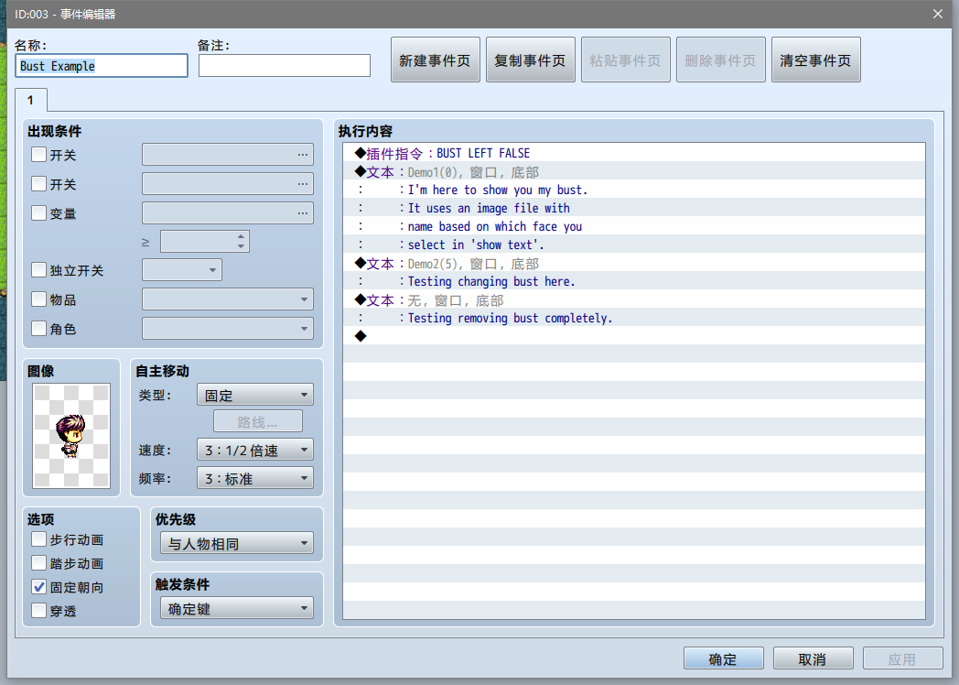This screenshot has height=685, width=959.
Task: Open the 变量 variable selector ellipsis
Action: (x=303, y=213)
